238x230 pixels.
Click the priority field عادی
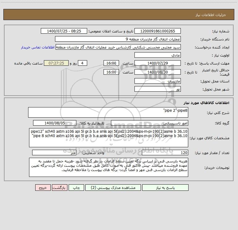(158, 55)
